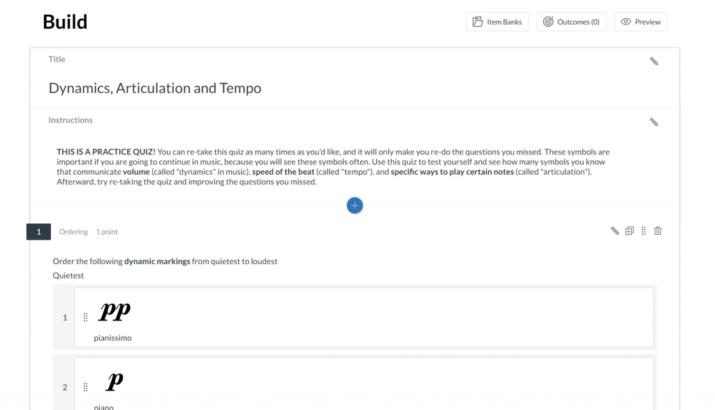Click question 1 move handle icon

[x=643, y=230]
